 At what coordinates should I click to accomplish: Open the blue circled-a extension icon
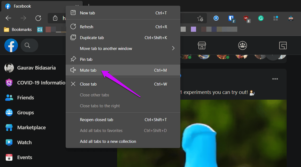[x=216, y=18]
